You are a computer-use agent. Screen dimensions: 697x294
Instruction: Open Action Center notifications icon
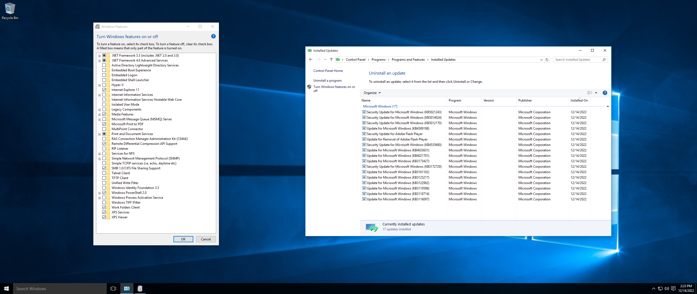tap(673, 289)
